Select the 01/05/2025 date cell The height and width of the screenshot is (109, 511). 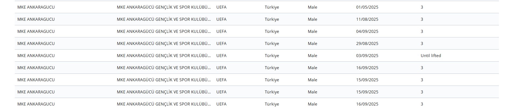[x=367, y=7]
